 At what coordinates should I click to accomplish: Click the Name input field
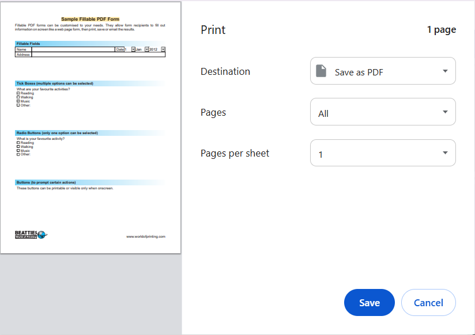click(75, 50)
